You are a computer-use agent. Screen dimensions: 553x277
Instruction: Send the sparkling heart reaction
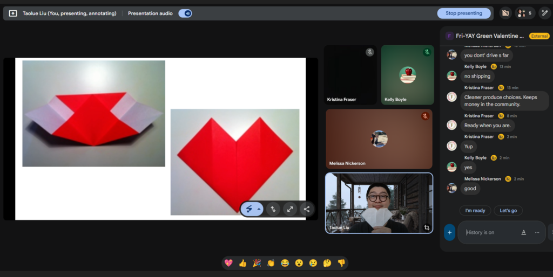pos(228,263)
